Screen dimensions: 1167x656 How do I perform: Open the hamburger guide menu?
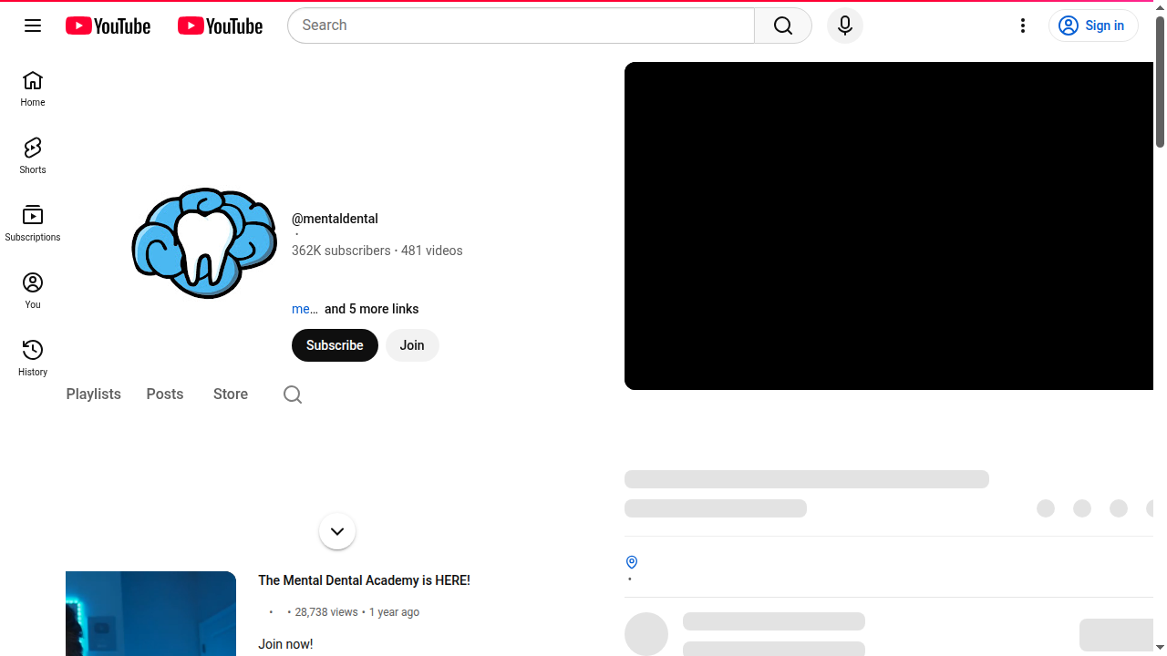(33, 26)
